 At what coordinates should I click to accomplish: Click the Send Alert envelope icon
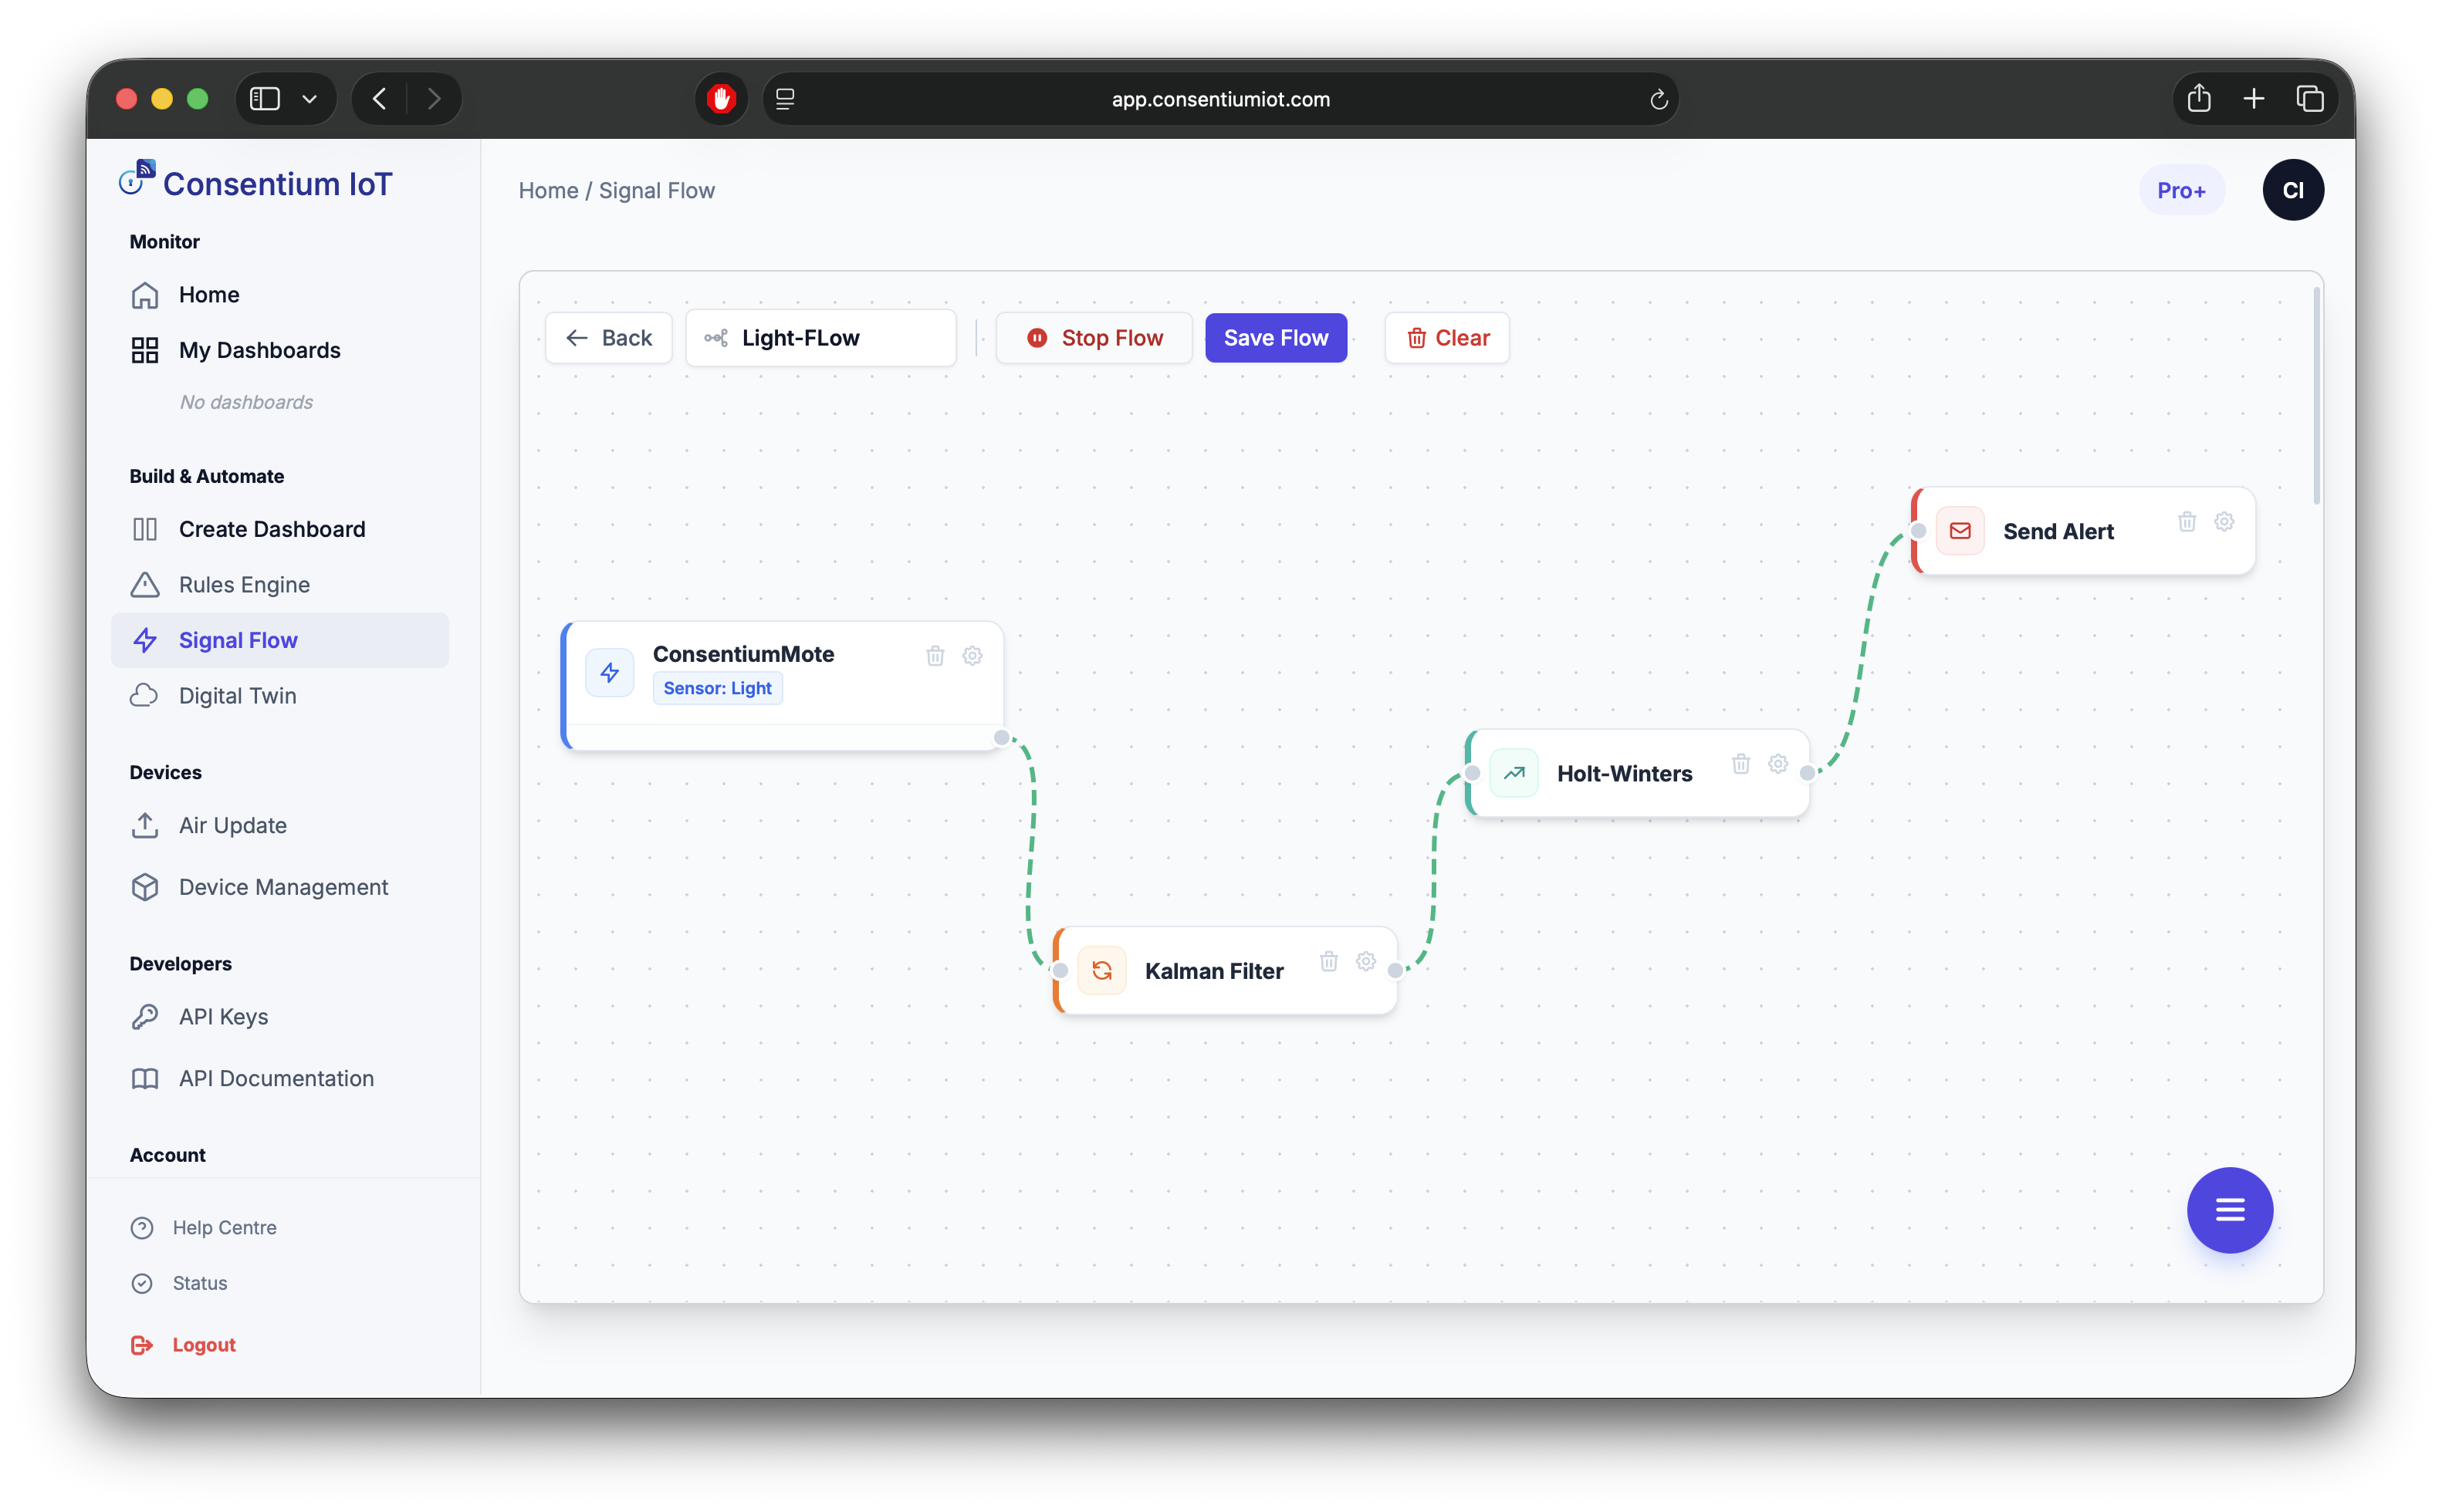tap(1960, 531)
